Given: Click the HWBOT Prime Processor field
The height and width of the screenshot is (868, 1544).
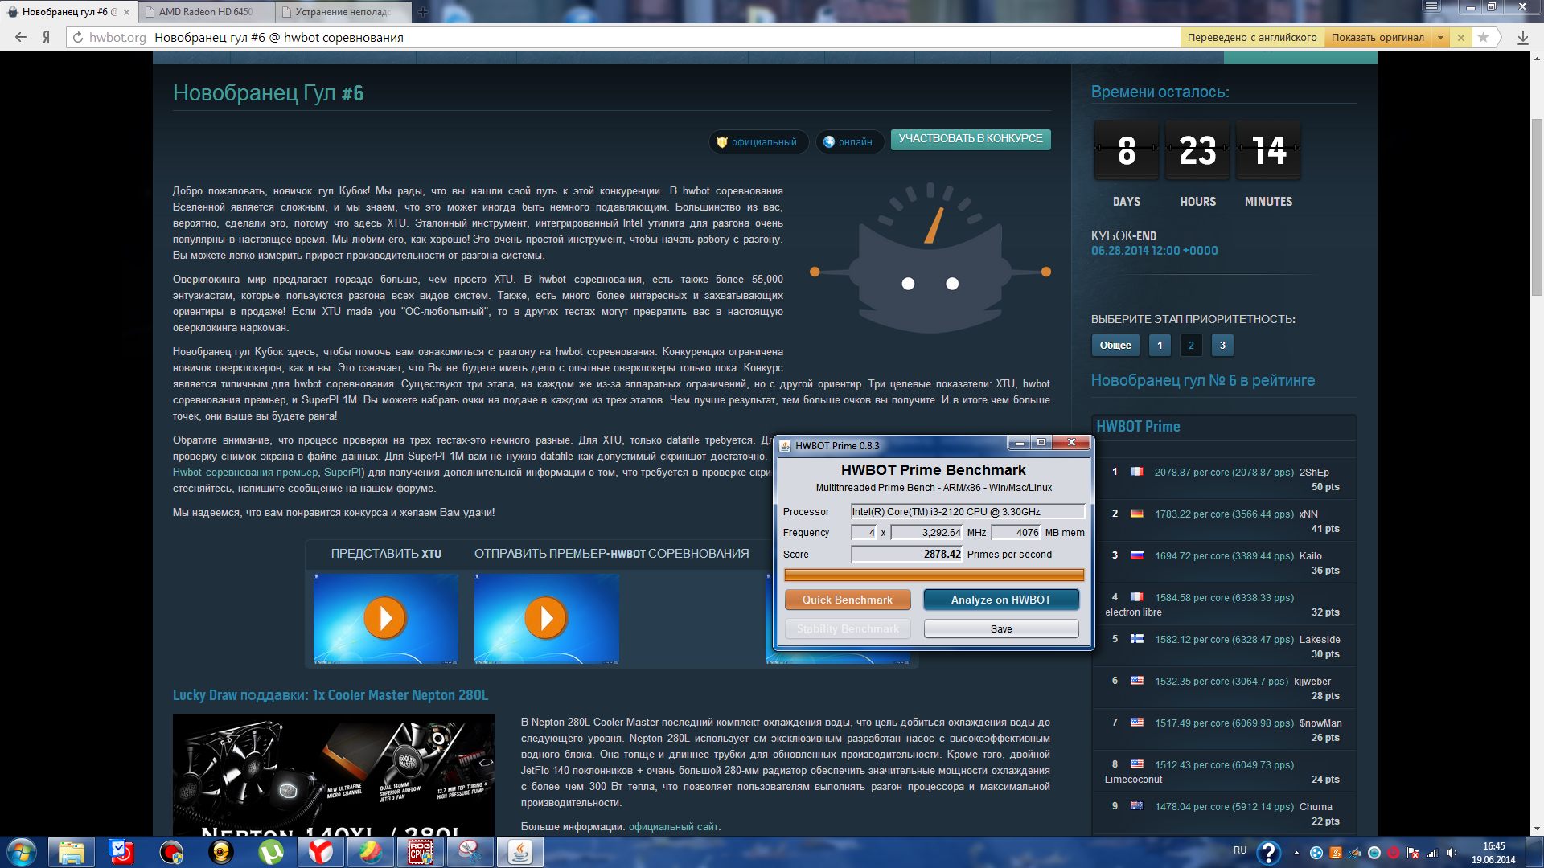Looking at the screenshot, I should 967,512.
